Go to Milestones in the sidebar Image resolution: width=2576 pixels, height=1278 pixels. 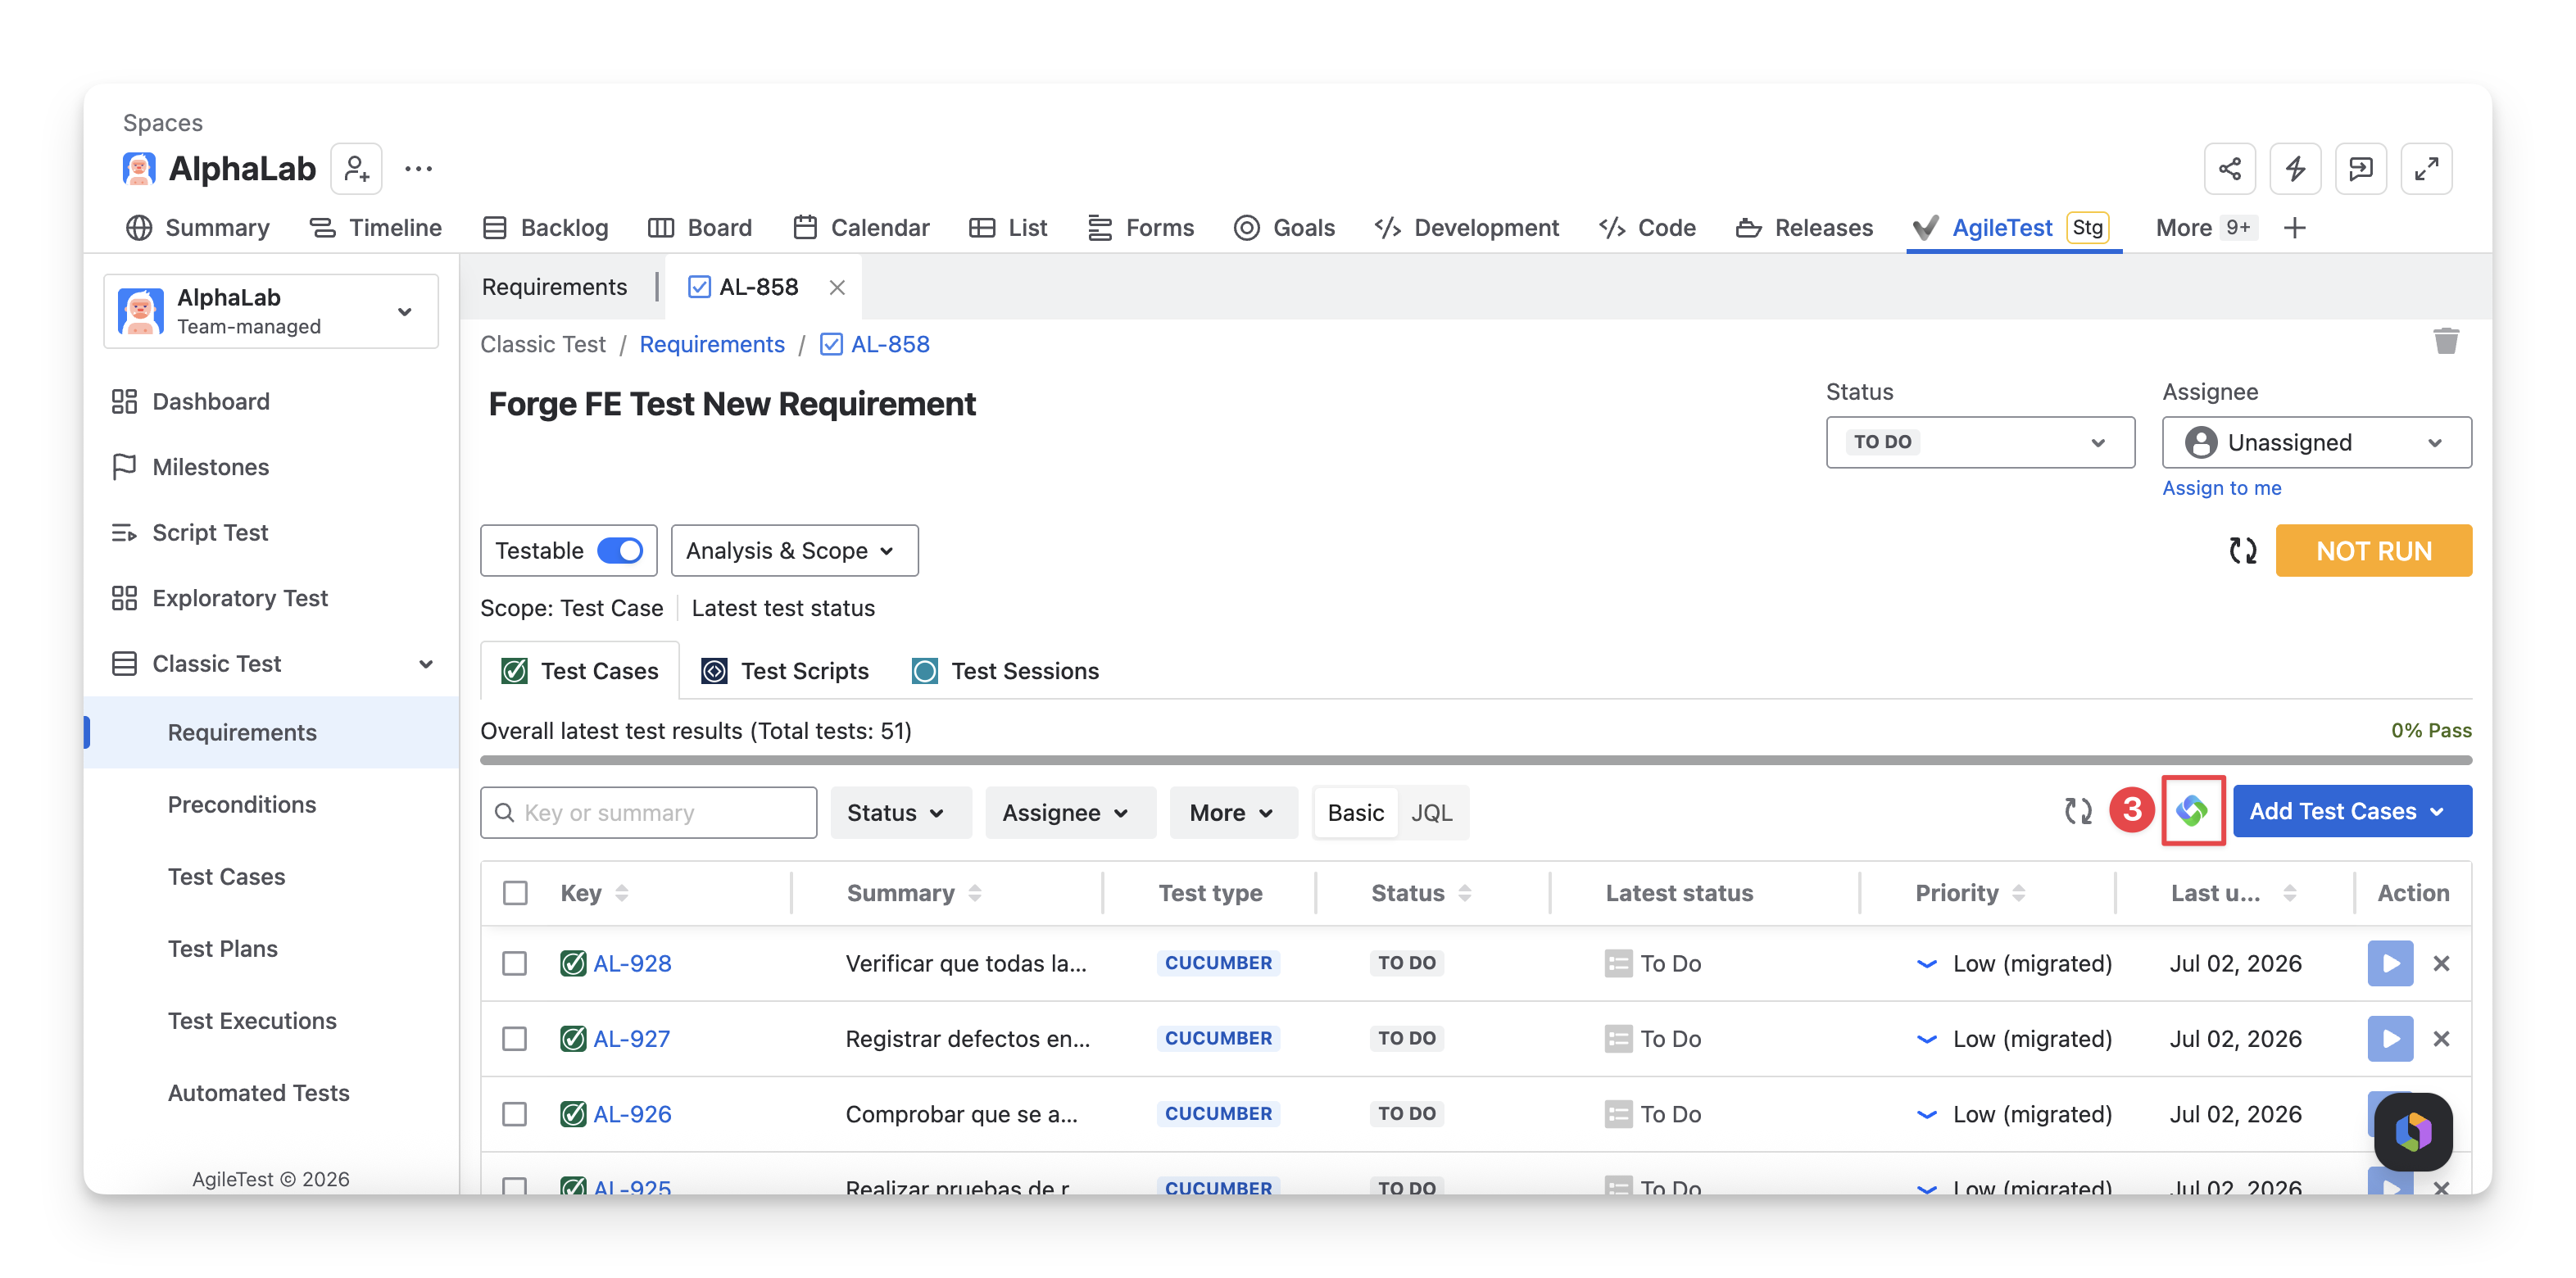coord(190,467)
